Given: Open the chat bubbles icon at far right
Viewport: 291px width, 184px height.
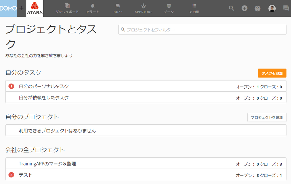Looking at the screenshot, I should pyautogui.click(x=286, y=8).
